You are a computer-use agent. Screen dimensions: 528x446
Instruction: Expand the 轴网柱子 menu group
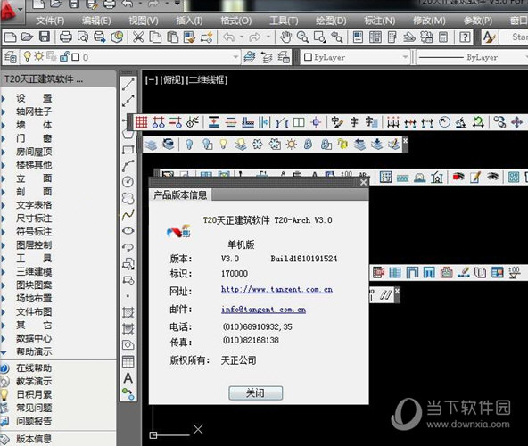point(34,111)
